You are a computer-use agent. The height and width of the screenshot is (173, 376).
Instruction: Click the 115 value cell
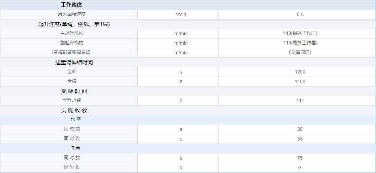pyautogui.click(x=300, y=100)
